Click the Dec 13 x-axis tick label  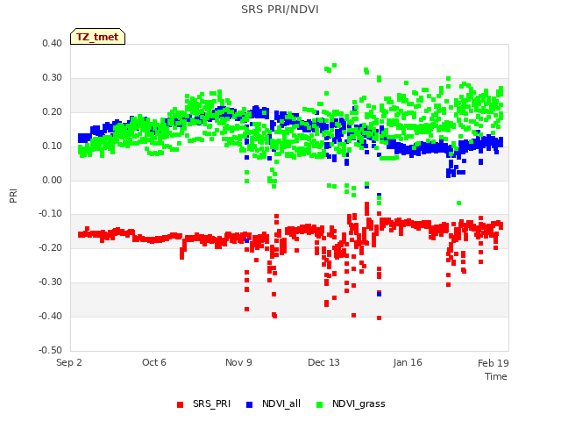[323, 362]
